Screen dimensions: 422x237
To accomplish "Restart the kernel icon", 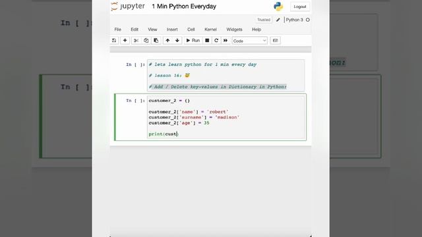I will [216, 41].
